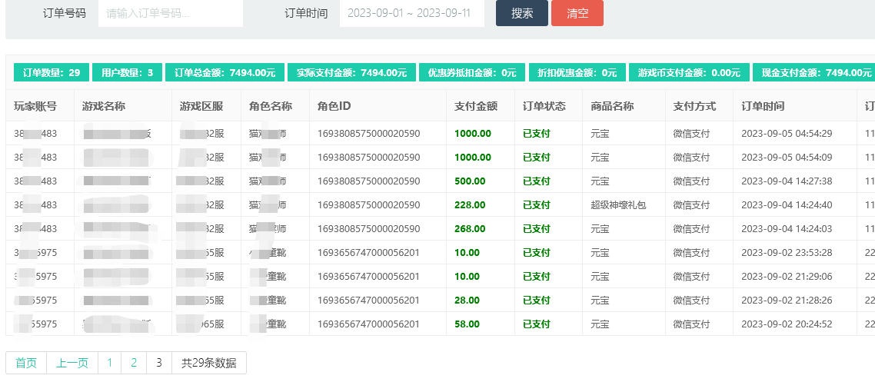Click the 实际支付金额 summary badge
875x382 pixels.
point(351,73)
